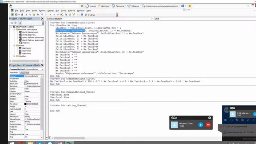Viewport: 256px width, 144px height.
Task: Select Лист2 (Водитель) in project tree
Action: pos(29,35)
